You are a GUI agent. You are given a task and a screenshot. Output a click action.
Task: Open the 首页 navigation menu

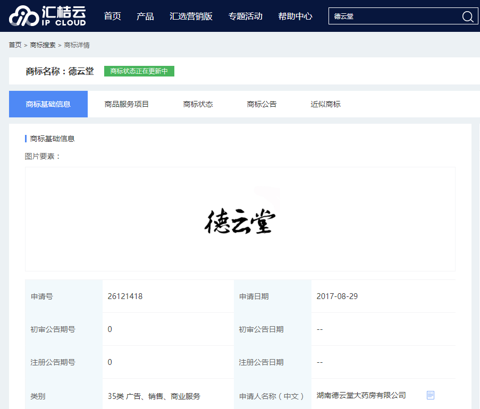pos(112,16)
